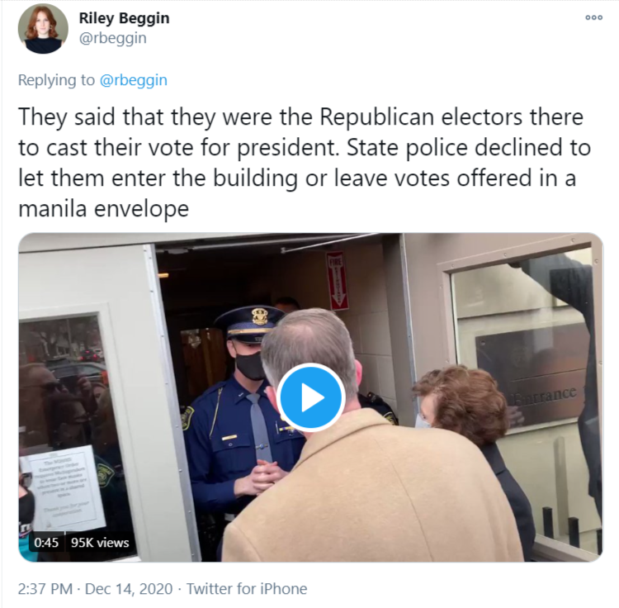Image resolution: width=619 pixels, height=608 pixels.
Task: Click the Twitter for iPhone source link
Action: coord(247,589)
